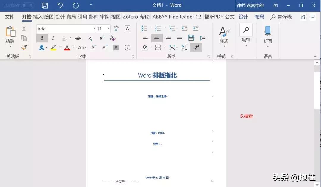The height and width of the screenshot is (187, 321).
Task: Click the Increase Font Size icon
Action: coord(93,47)
